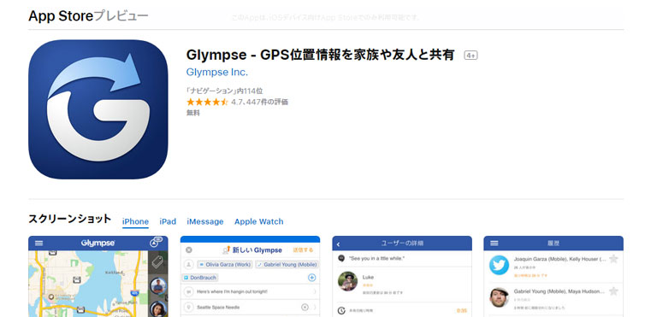This screenshot has height=317, width=651.
Task: Star the Gabriel Young history entry
Action: [x=613, y=291]
